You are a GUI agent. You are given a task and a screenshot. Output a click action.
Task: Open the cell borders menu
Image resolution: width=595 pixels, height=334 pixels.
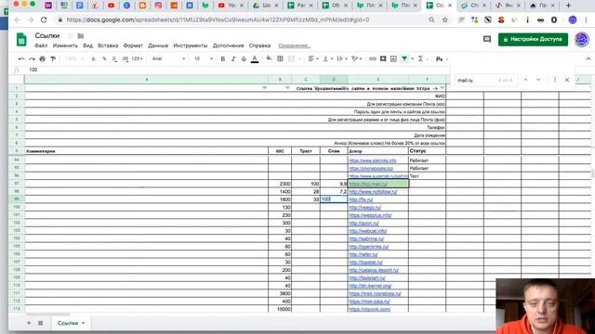coord(280,58)
